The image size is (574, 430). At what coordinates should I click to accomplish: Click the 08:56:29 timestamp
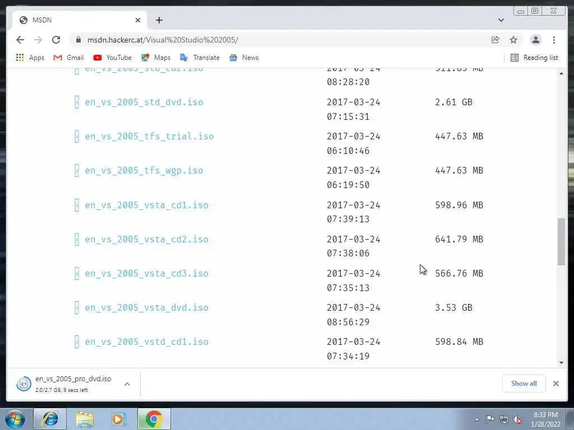pyautogui.click(x=348, y=322)
